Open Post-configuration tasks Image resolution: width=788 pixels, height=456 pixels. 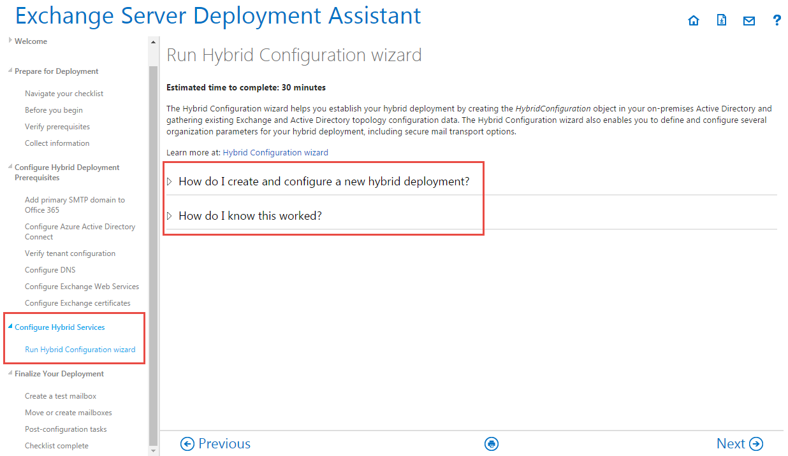tap(66, 429)
